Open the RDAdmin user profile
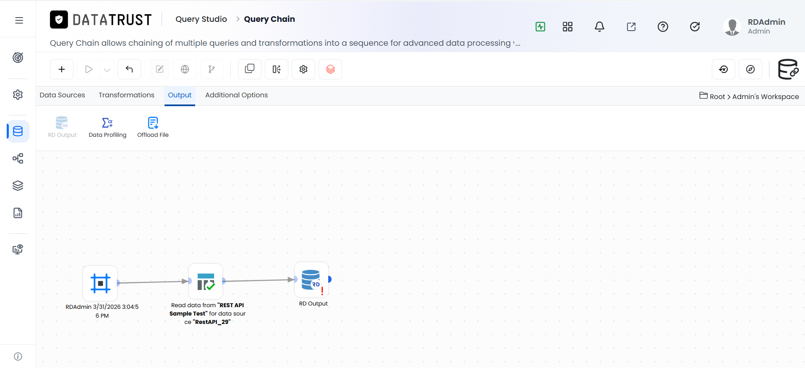805x368 pixels. [x=754, y=27]
